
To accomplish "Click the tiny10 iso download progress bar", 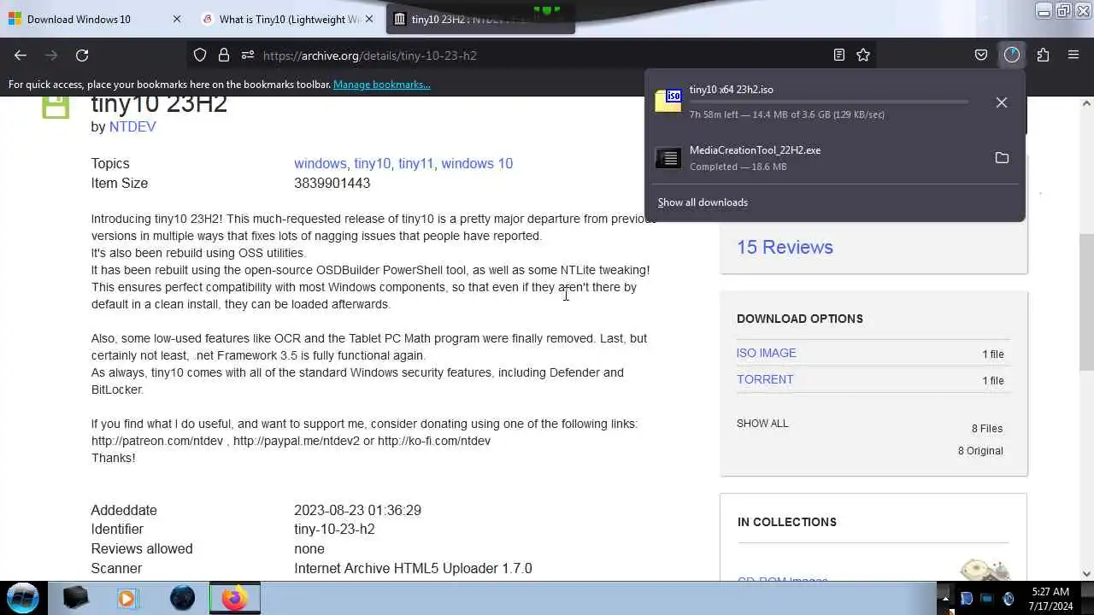I will (829, 102).
